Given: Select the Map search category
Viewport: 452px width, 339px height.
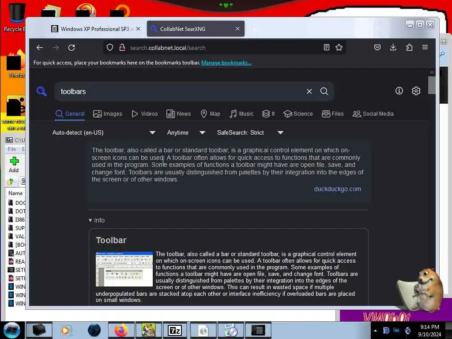Looking at the screenshot, I should click(210, 114).
